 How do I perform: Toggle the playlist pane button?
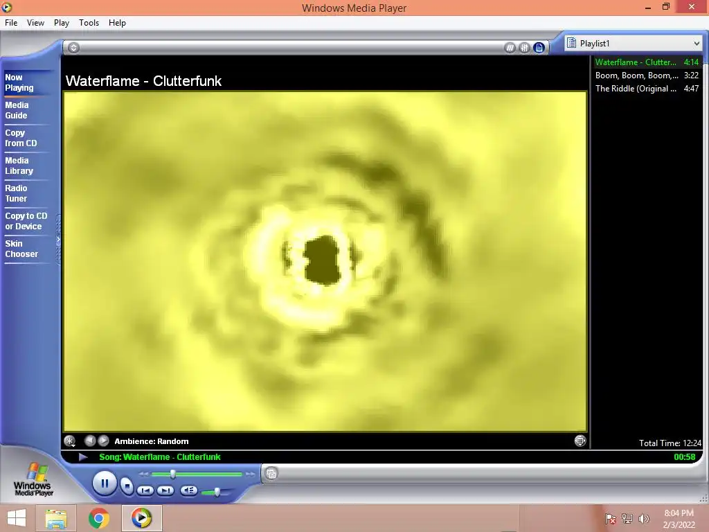[x=539, y=48]
